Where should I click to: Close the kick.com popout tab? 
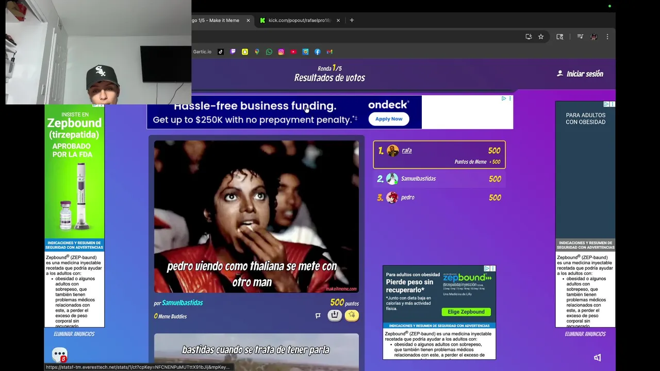point(338,20)
